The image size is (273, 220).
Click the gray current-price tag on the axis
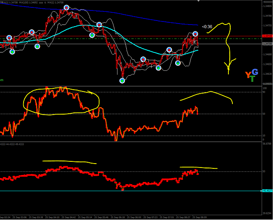click(268, 44)
